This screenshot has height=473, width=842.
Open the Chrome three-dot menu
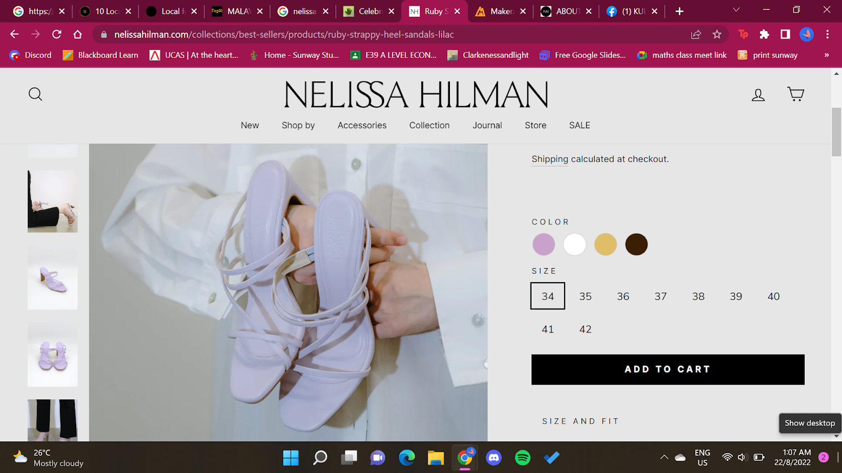point(827,34)
